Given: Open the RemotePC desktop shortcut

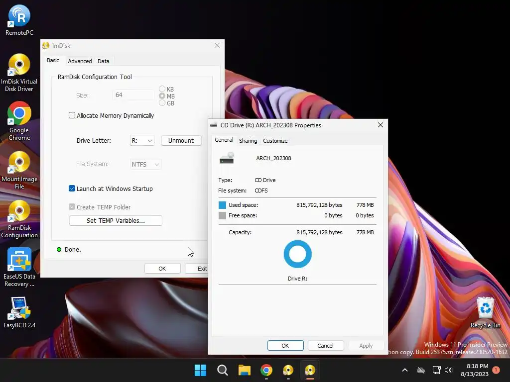Looking at the screenshot, I should (x=19, y=20).
